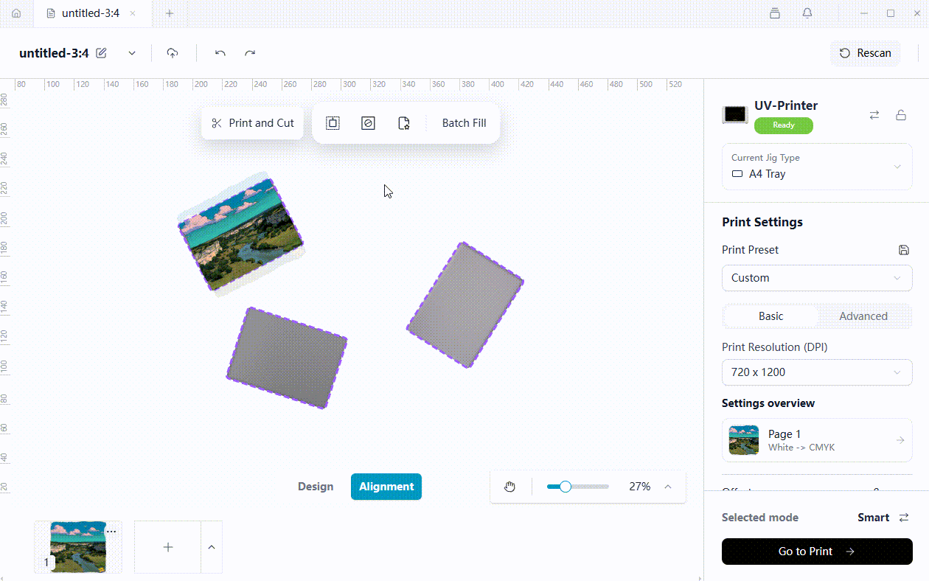Select the page 1 thumbnail

(x=77, y=547)
